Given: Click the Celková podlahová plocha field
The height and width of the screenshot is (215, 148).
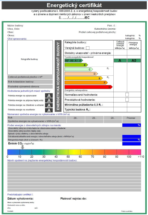Looking at the screenshot, I should pyautogui.click(x=30, y=77).
